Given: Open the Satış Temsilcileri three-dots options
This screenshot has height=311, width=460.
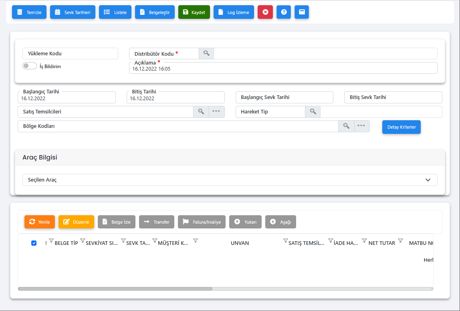Looking at the screenshot, I should [x=216, y=111].
